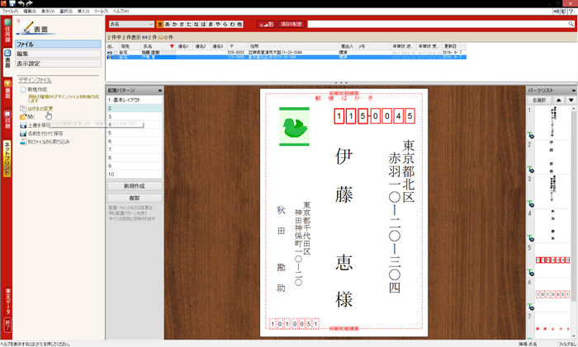Open 名前を付けて保存 in the file panel
This screenshot has width=578, height=347.
click(x=45, y=134)
